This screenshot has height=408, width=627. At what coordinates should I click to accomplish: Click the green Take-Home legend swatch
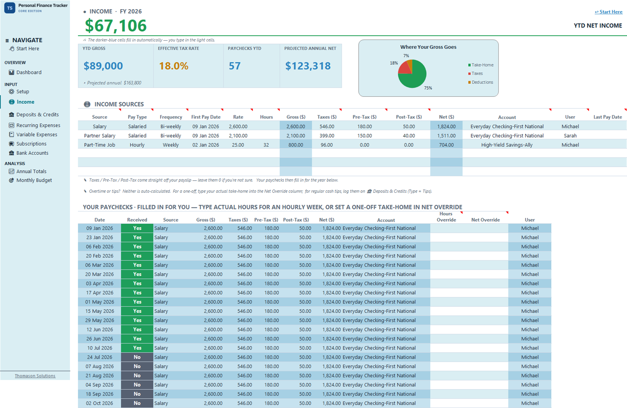[469, 65]
